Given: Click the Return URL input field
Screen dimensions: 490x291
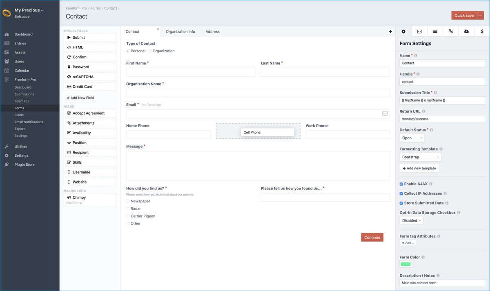Looking at the screenshot, I should [x=443, y=119].
